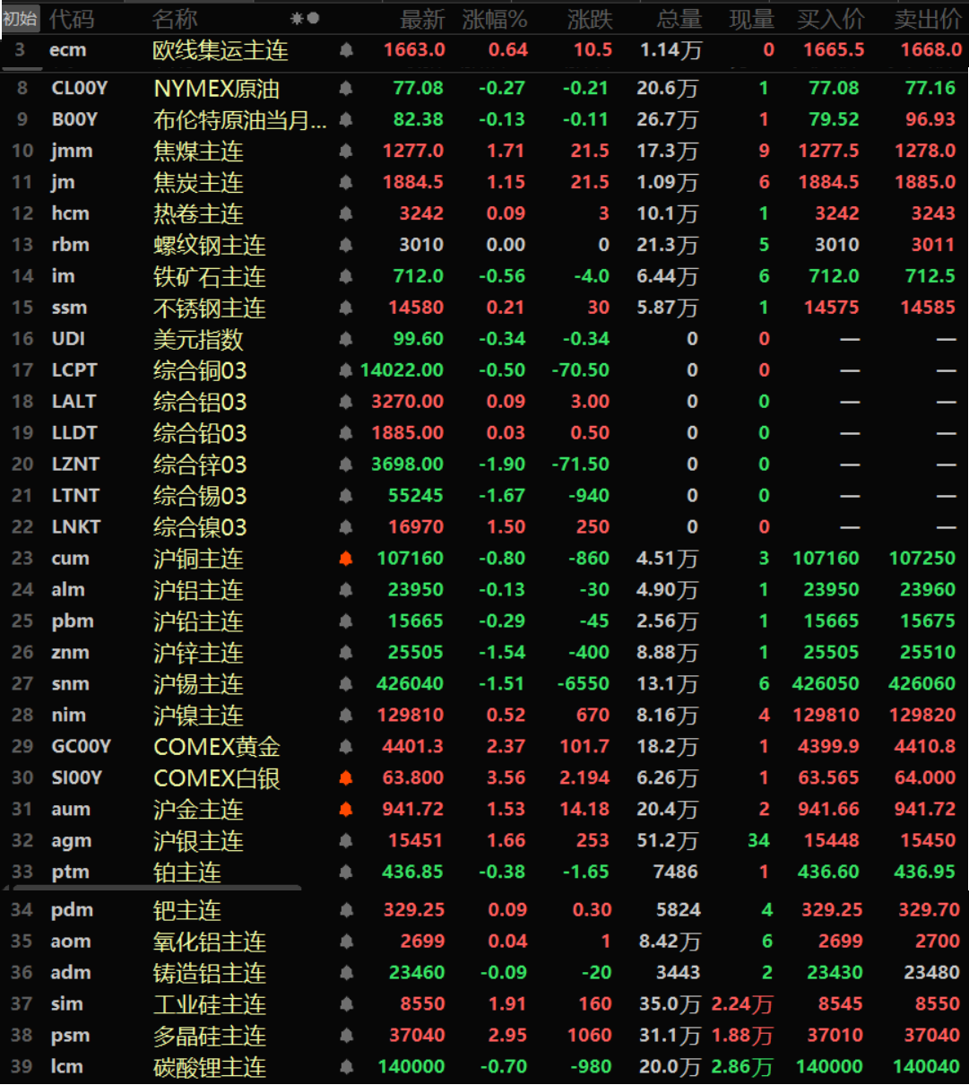This screenshot has width=969, height=1085.
Task: Click the ask price 140040
Action: (925, 1067)
